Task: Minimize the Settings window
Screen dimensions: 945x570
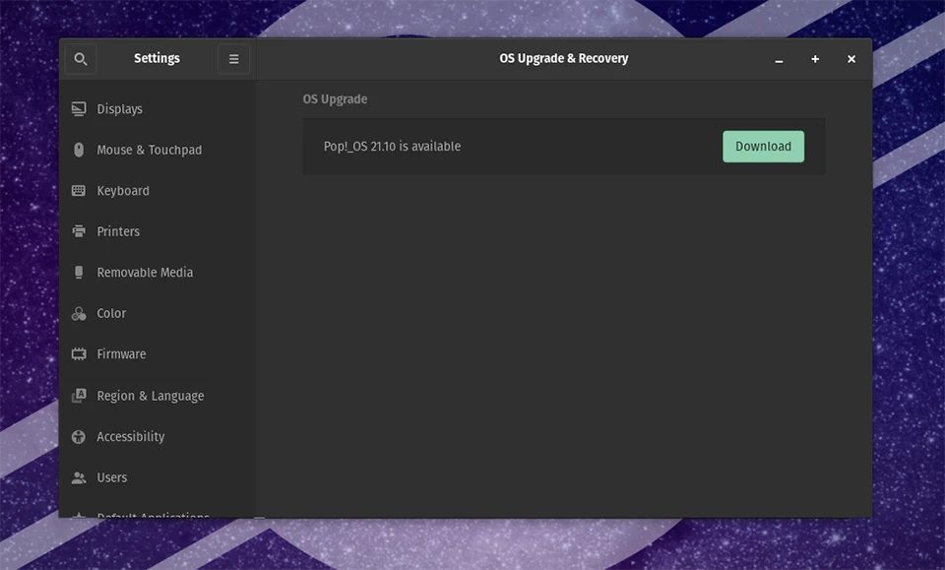Action: point(779,59)
